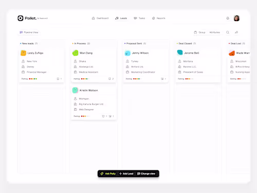This screenshot has width=257, height=193.
Task: Open comments icon on Wan Dang card
Action: point(109,79)
